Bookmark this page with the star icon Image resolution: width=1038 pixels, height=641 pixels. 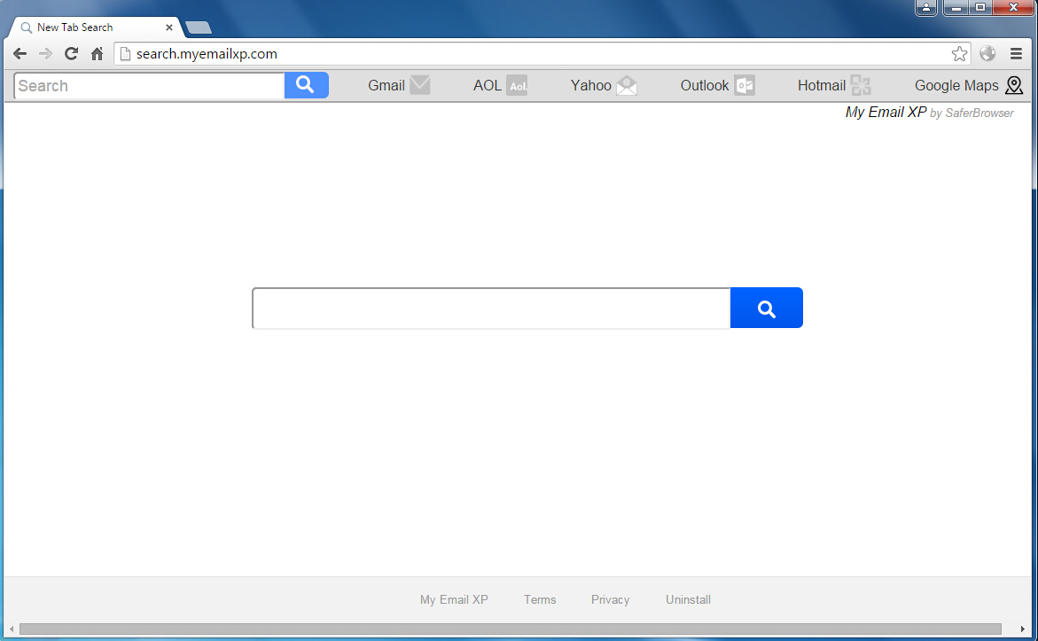click(x=959, y=53)
